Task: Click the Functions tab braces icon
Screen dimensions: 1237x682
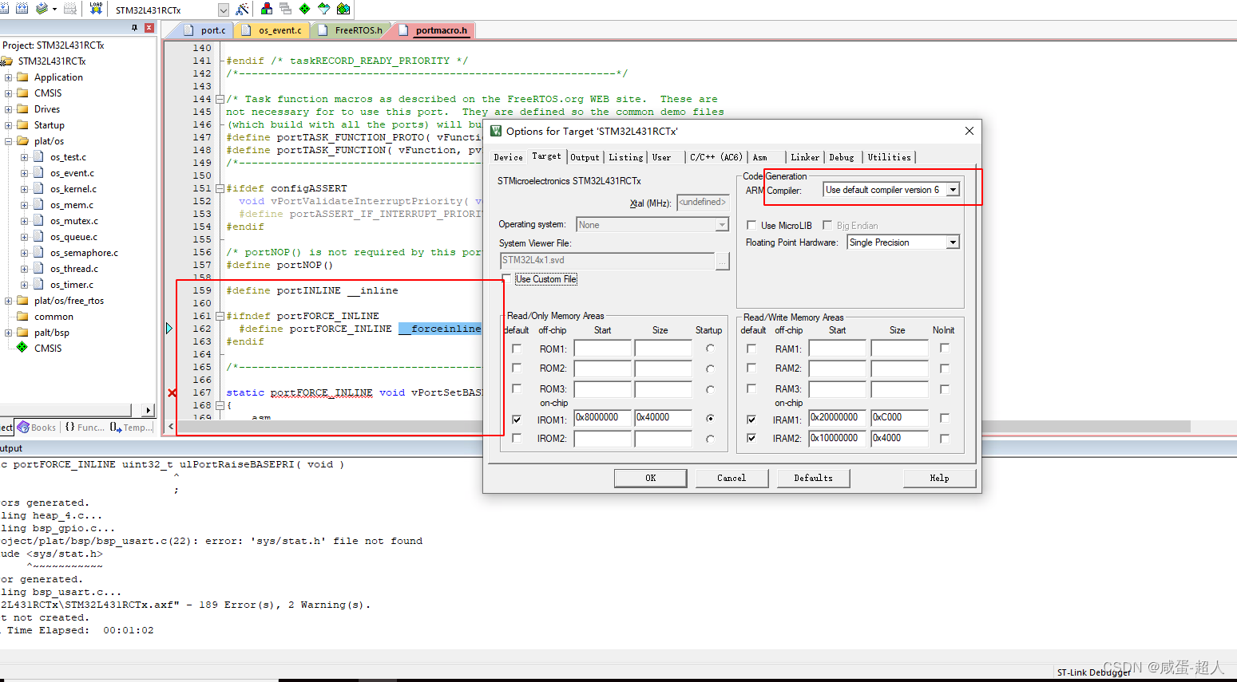Action: point(70,428)
